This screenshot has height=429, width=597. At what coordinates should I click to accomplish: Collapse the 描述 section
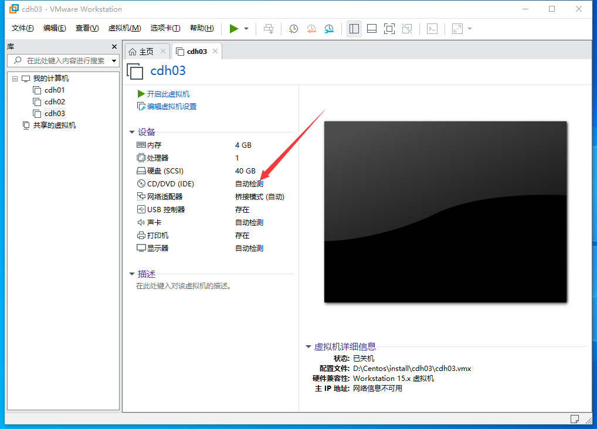coord(132,274)
